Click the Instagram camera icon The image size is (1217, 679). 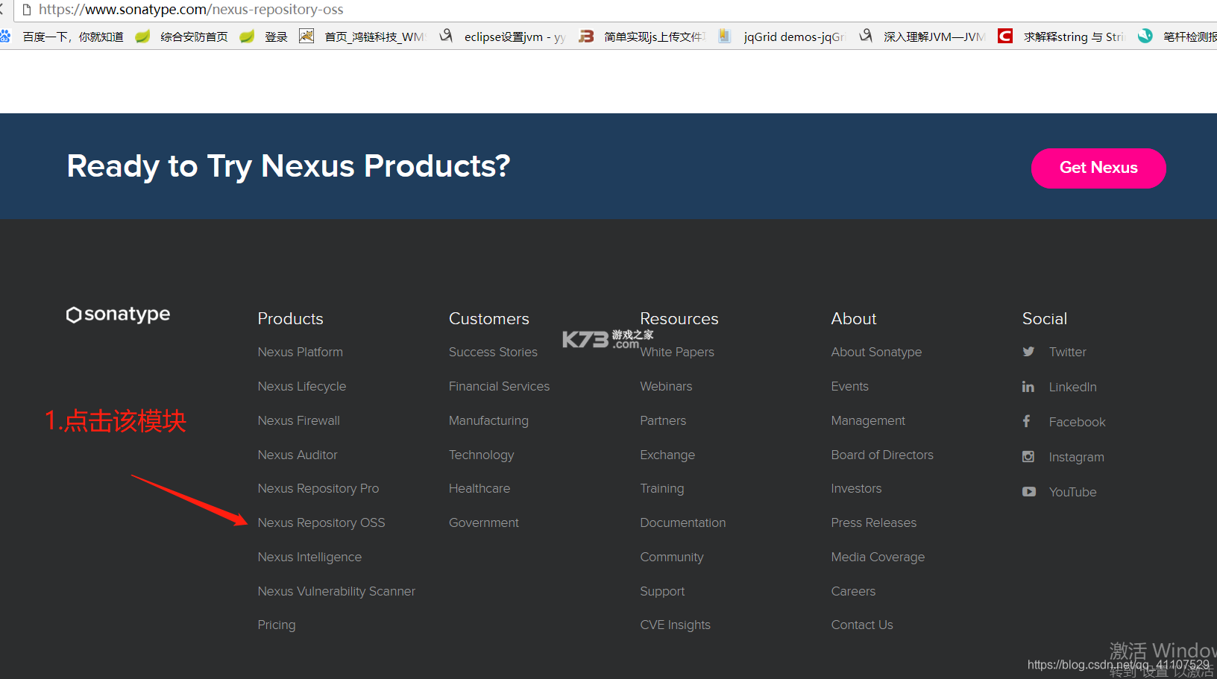coord(1028,456)
